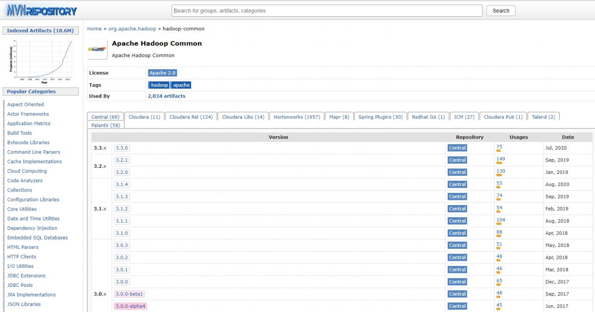Select the hadoop tag
Screen dimensions: 595x312
159,85
